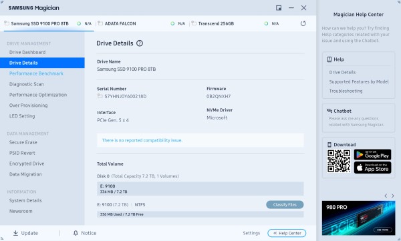Open Over Provisioning page
Viewport: 401px width, 241px height.
pos(28,105)
